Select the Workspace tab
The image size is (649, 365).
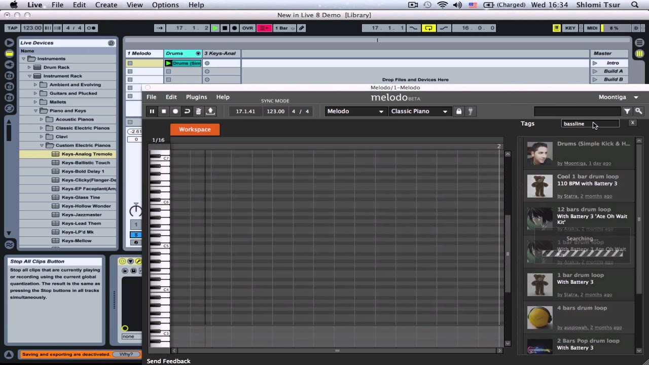(x=195, y=129)
